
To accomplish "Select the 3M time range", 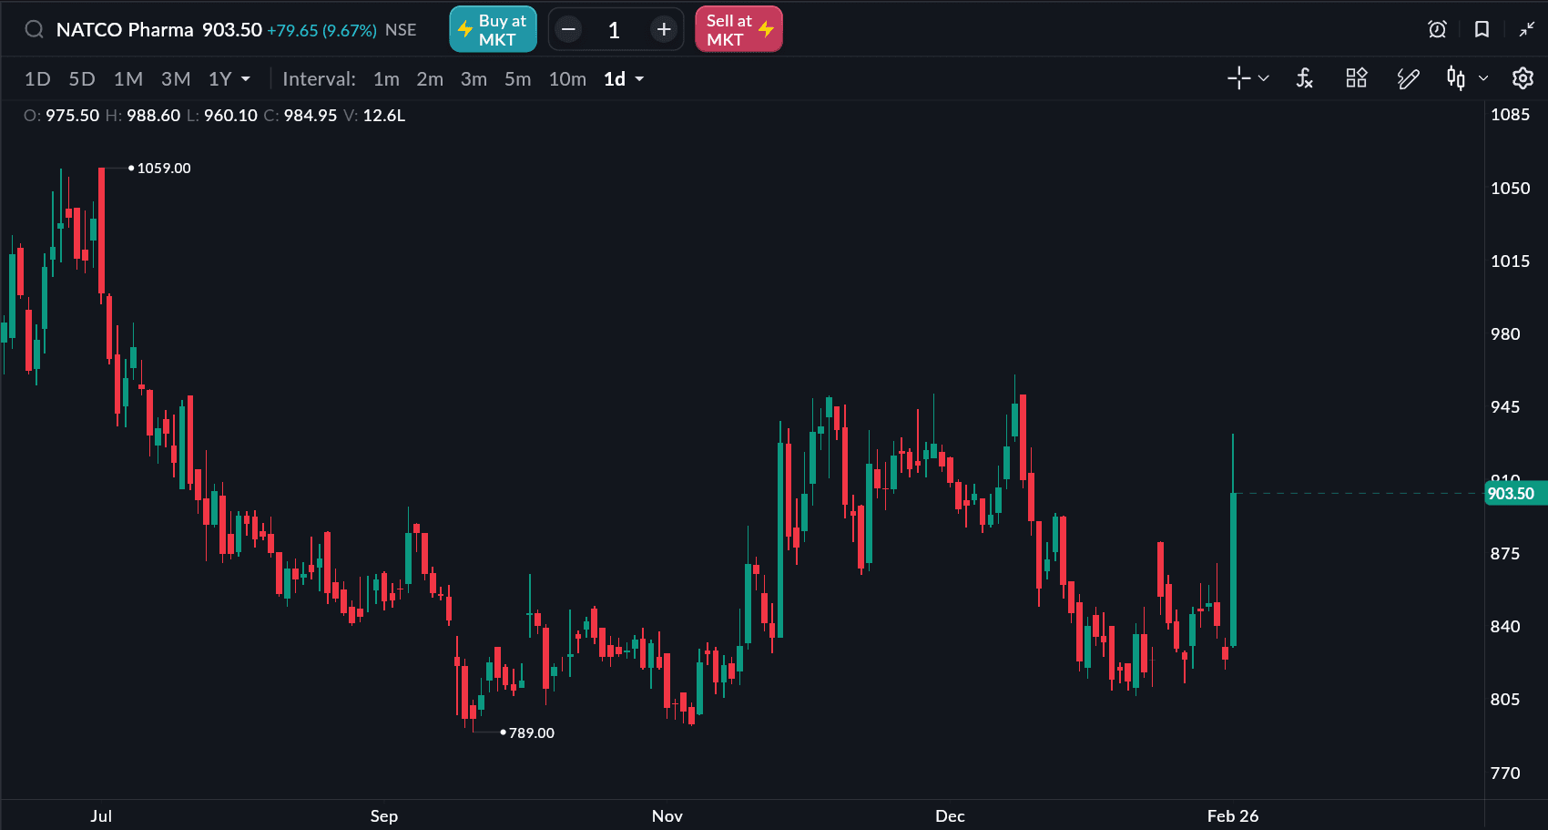I will click(176, 79).
